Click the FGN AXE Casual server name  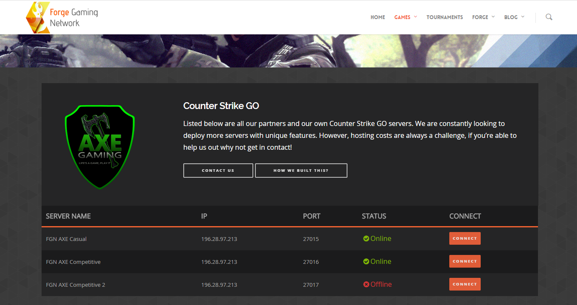[x=66, y=239]
